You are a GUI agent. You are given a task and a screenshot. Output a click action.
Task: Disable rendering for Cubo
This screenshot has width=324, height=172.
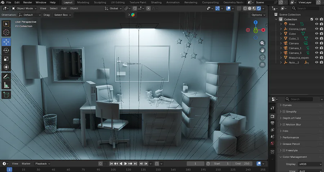(321, 34)
